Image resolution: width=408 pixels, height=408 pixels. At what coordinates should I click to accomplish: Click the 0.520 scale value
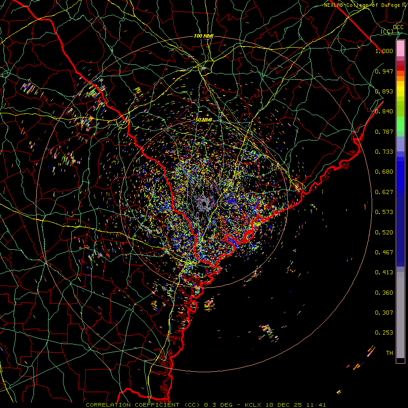click(384, 233)
